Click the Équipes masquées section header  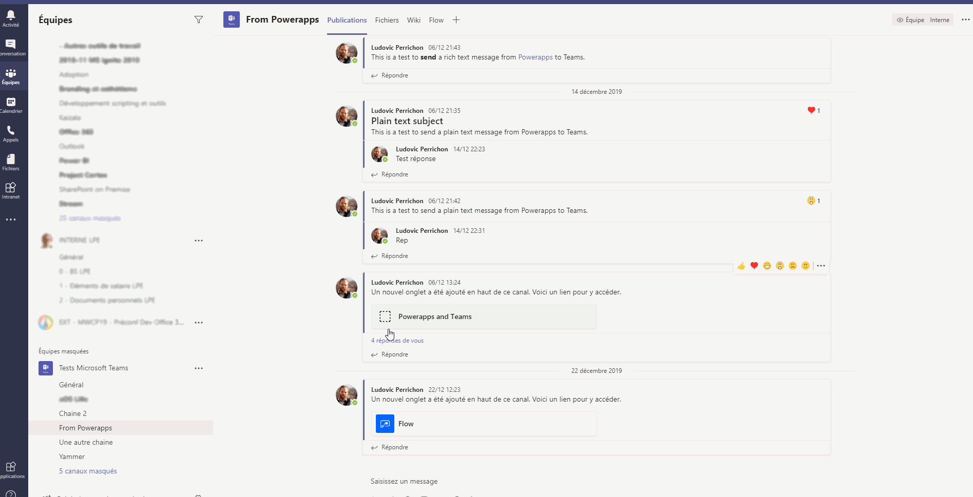tap(64, 351)
